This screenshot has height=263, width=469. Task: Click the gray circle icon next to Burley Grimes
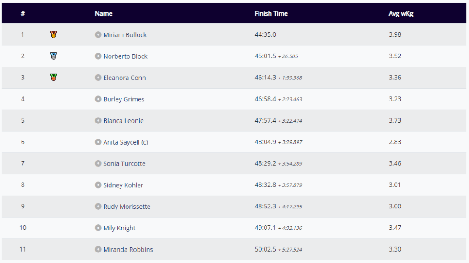[98, 99]
